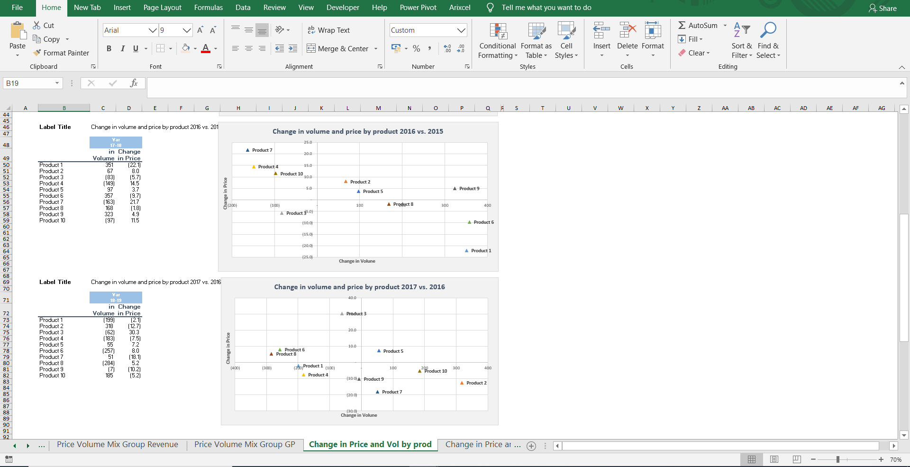This screenshot has height=467, width=910.
Task: Click Decrease Decimal icon
Action: tap(461, 48)
